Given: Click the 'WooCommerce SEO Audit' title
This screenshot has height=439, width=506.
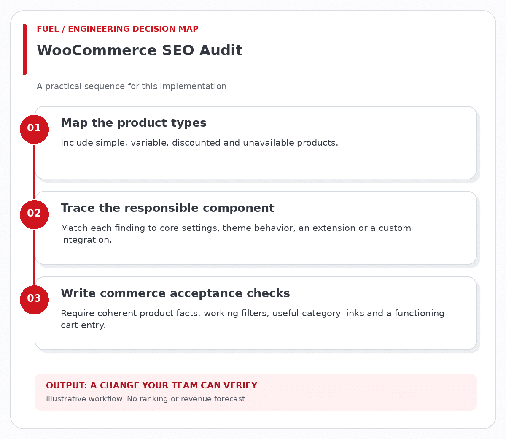Looking at the screenshot, I should (140, 51).
